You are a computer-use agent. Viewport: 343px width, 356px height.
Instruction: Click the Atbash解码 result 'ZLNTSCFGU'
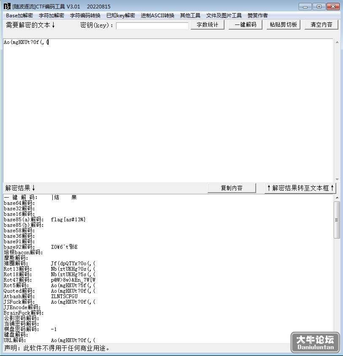65,296
